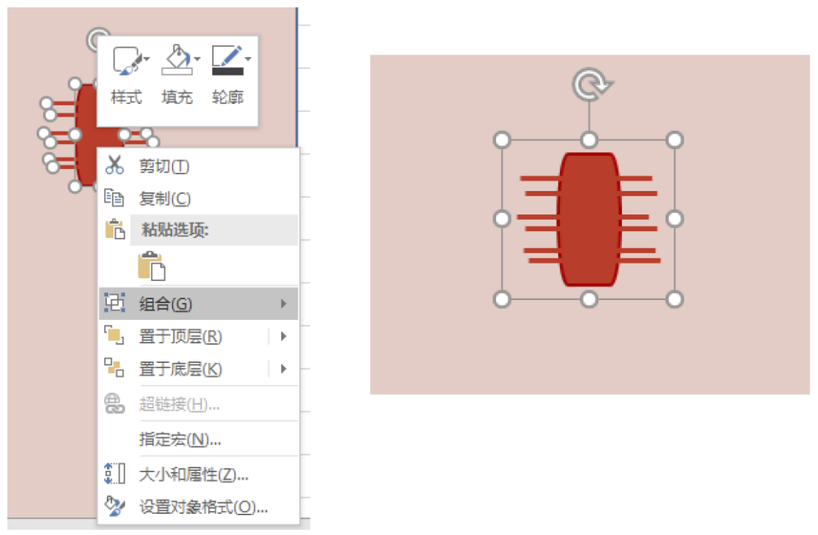Click the rotation handle above grouped shape
818x535 pixels.
592,85
